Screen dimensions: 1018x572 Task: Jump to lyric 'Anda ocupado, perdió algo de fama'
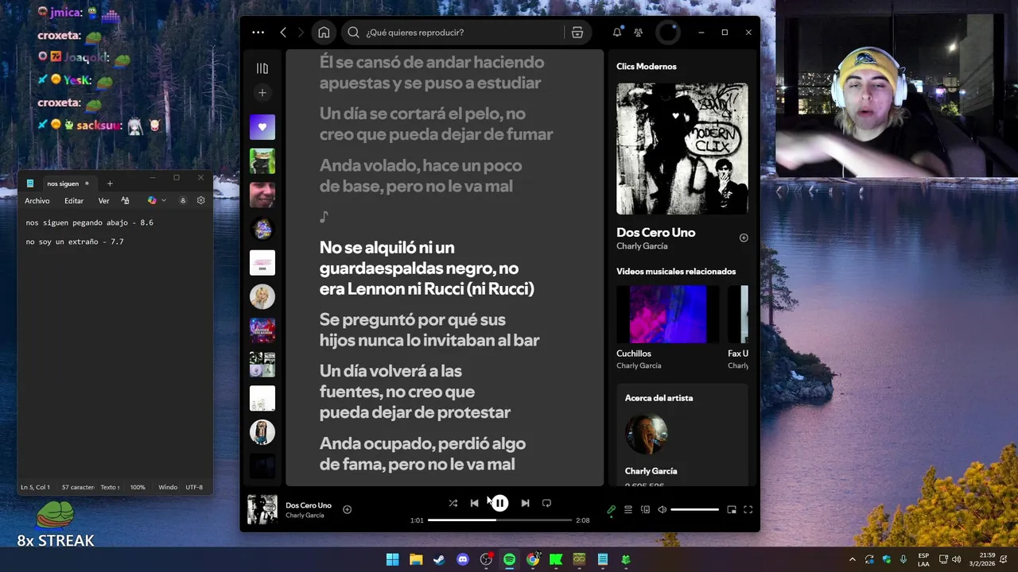point(422,454)
